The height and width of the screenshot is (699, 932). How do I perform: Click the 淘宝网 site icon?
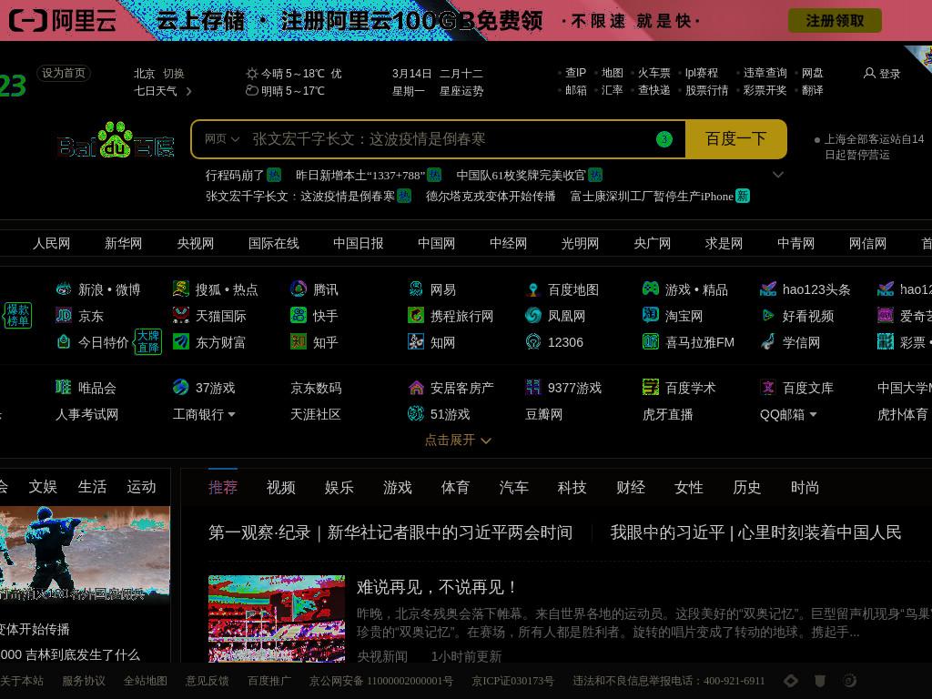coord(650,316)
